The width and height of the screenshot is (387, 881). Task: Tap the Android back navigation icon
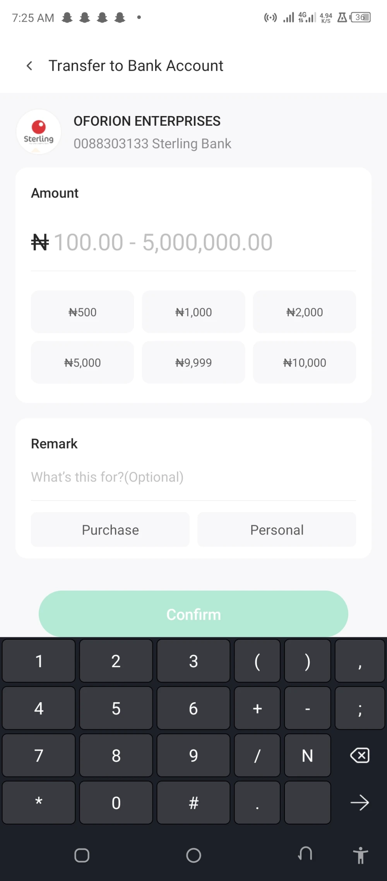(305, 854)
